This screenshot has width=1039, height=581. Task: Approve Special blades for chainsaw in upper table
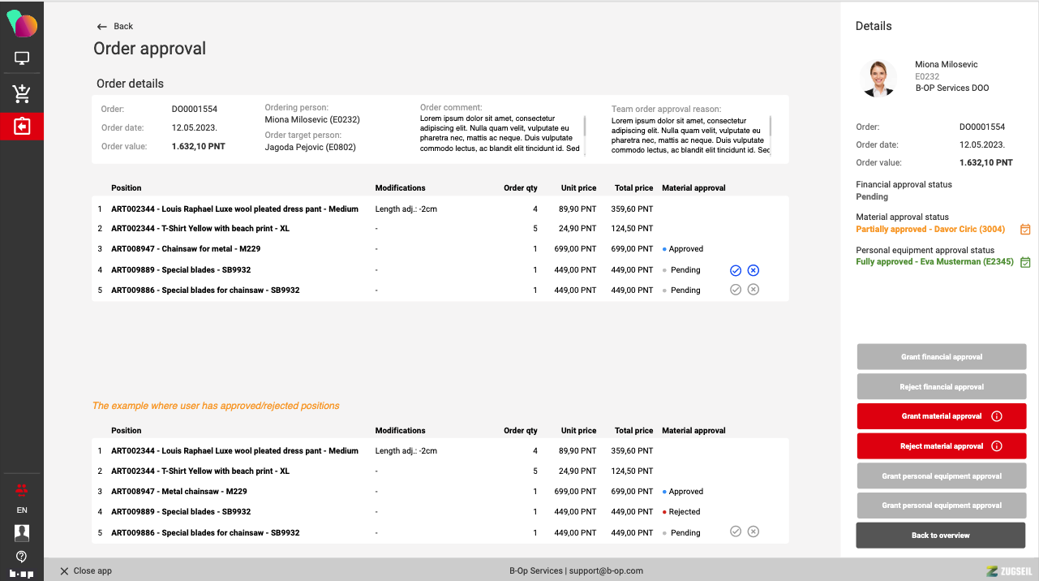736,290
